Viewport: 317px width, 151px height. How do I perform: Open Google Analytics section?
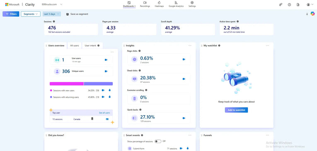(176, 4)
